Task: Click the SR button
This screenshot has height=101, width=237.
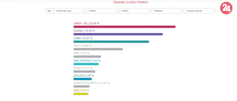Action: [49, 11]
